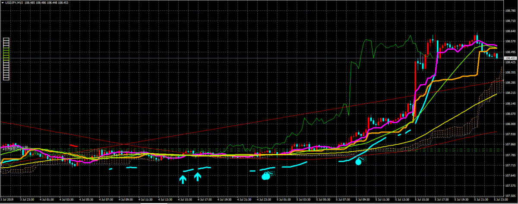Select the highlighted current price tag on price axis

click(510, 58)
